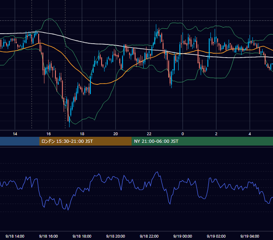Click the 9/18 18:00 time label
This screenshot has height=240, width=273.
(x=82, y=236)
